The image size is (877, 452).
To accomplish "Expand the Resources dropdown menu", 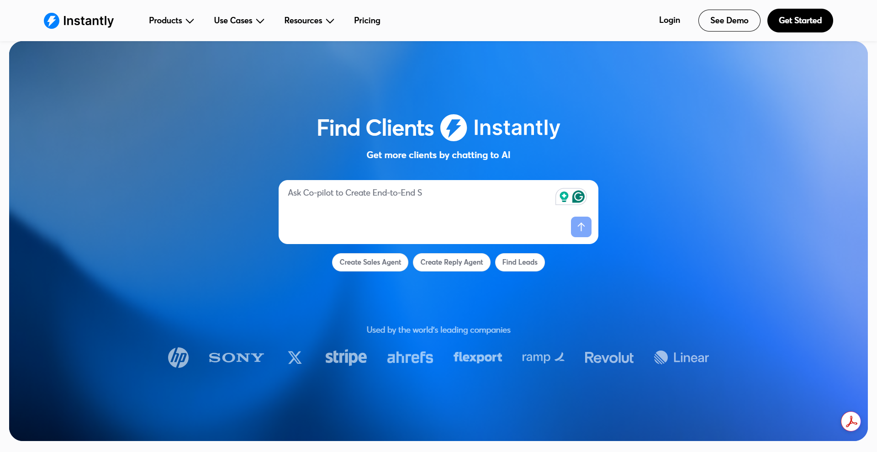I will 309,21.
